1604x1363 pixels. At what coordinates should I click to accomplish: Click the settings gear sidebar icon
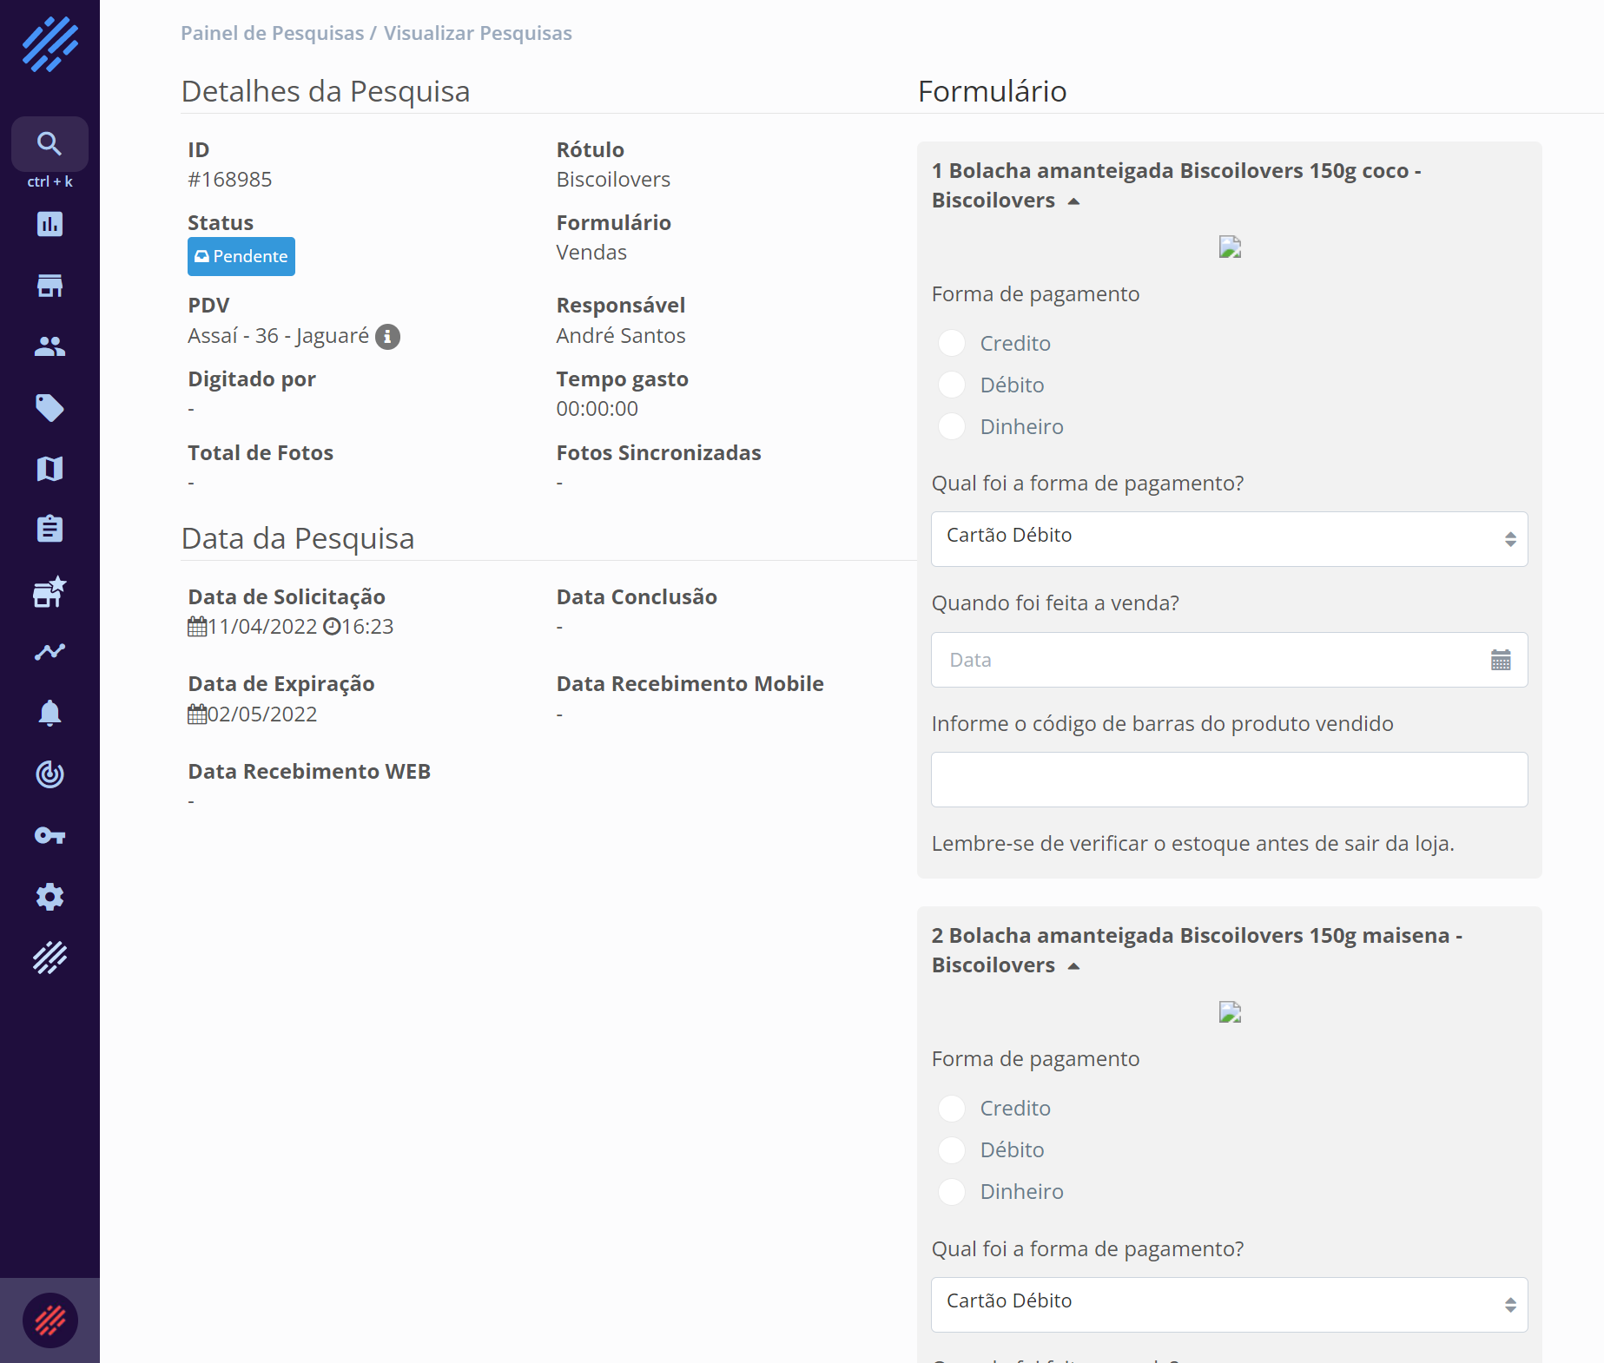click(50, 896)
